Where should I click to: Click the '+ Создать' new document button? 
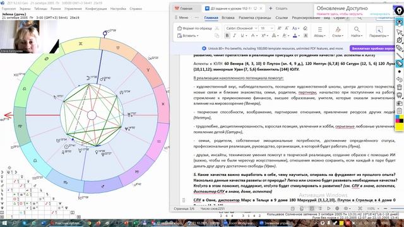point(278,8)
